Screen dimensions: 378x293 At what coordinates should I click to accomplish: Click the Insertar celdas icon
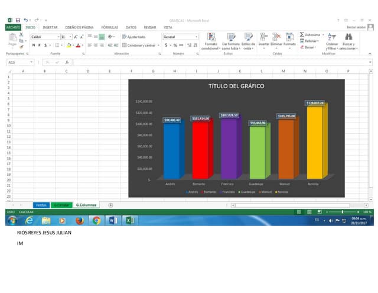point(263,37)
